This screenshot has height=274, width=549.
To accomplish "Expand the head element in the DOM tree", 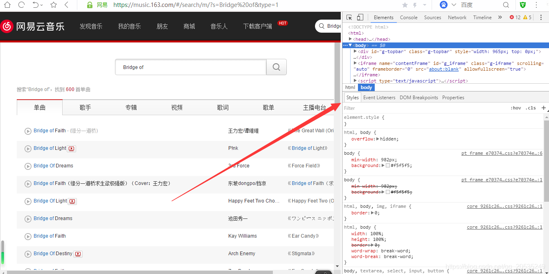I will [x=350, y=39].
